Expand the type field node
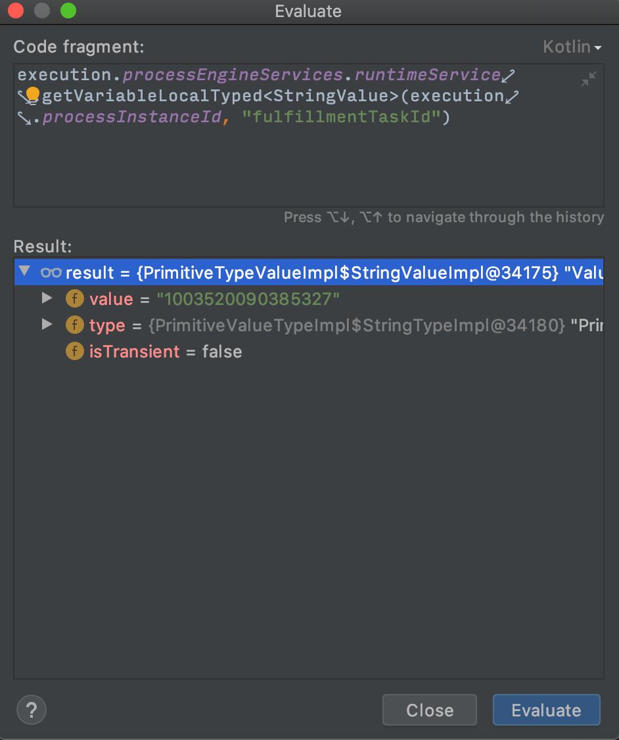This screenshot has height=740, width=619. click(47, 324)
